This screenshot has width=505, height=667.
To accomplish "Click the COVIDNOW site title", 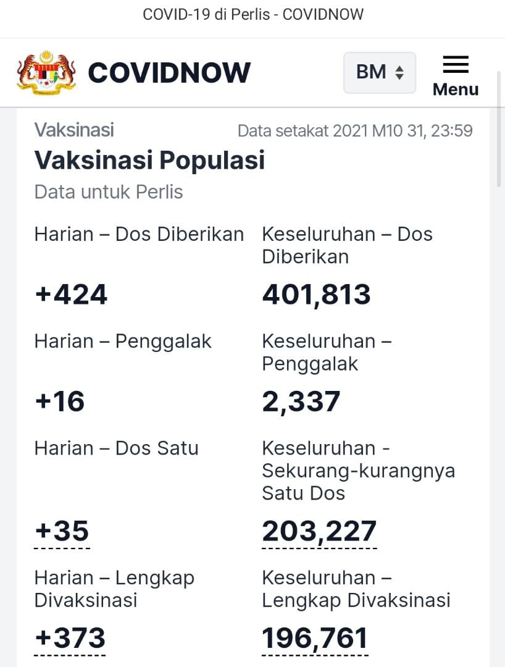I will click(x=169, y=72).
